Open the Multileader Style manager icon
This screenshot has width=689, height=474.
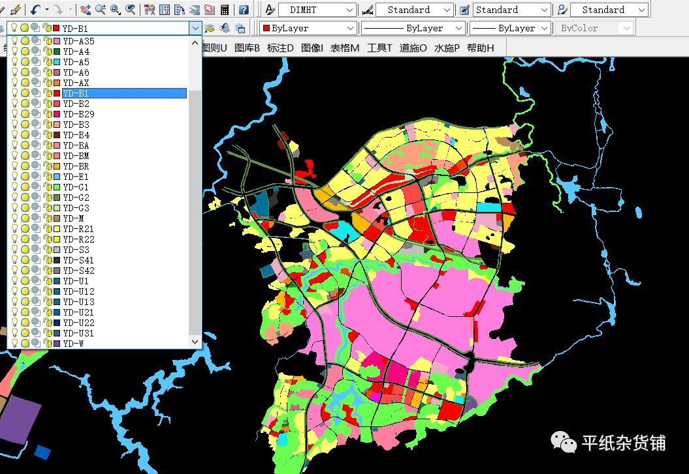pos(562,10)
